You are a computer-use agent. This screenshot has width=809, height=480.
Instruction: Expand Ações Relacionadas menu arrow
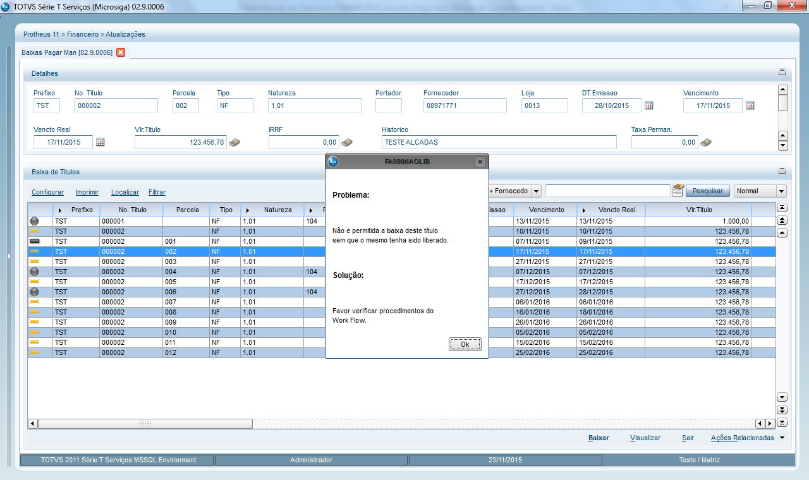(x=782, y=438)
